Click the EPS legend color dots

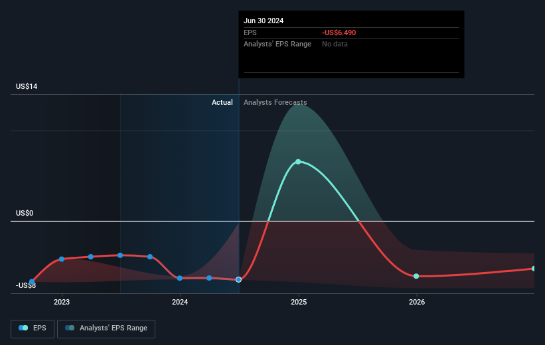tap(23, 328)
